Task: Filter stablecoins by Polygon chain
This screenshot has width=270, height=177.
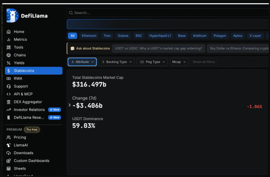Action: tap(220, 36)
